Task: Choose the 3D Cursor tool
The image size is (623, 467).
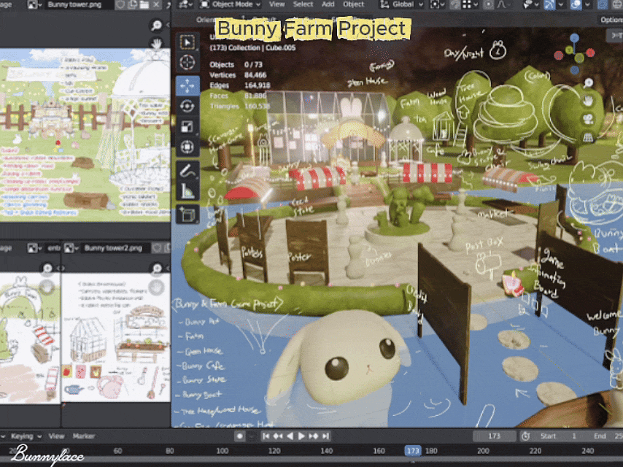Action: 188,63
